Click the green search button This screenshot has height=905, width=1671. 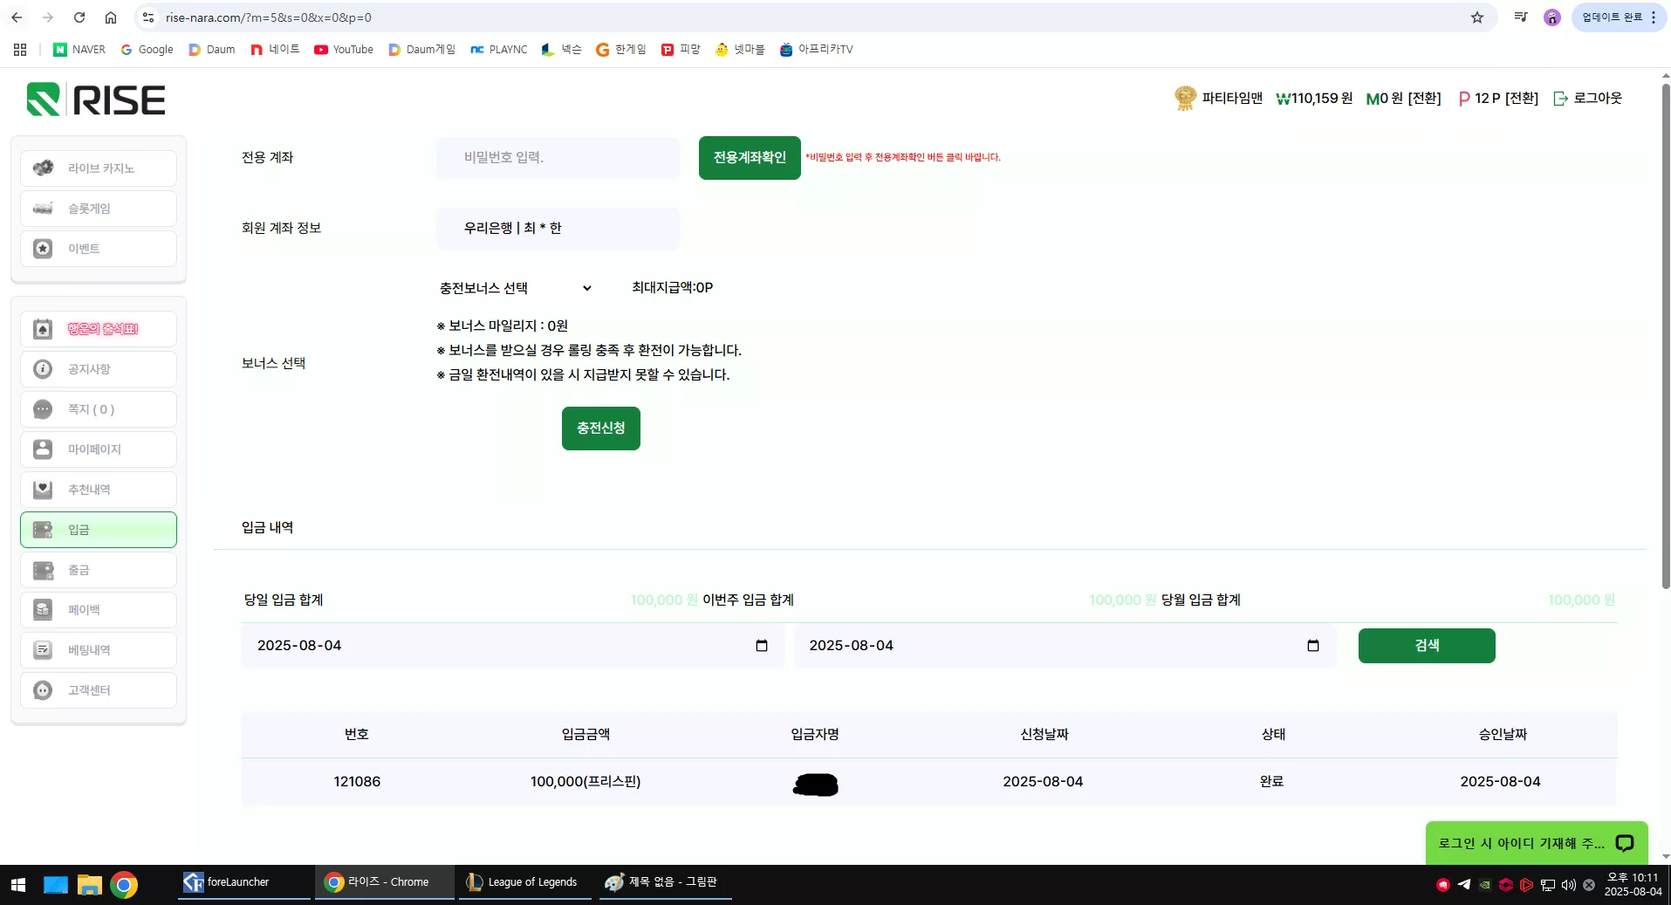(x=1427, y=646)
